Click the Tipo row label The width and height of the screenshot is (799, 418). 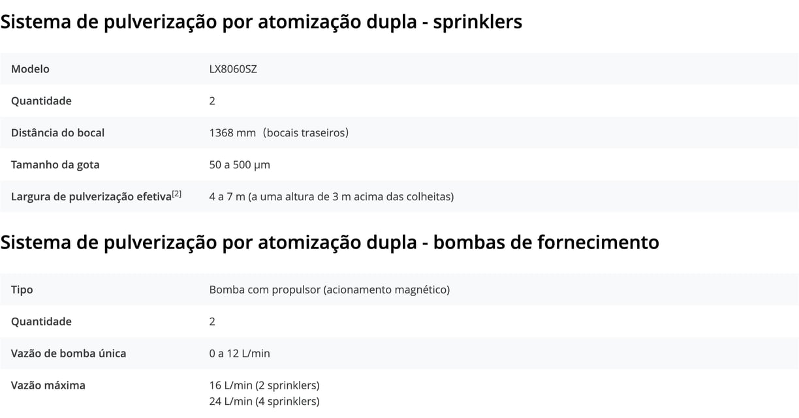[22, 290]
